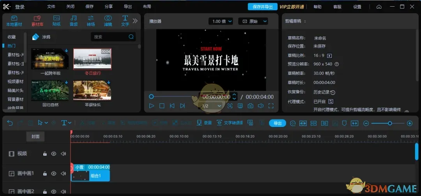The image size is (421, 196).
Task: Open the 导出 menu in top bar
Action: 128,7
